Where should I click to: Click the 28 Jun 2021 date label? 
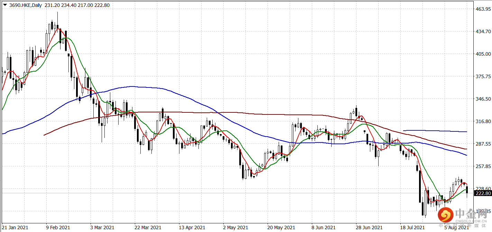pos(370,228)
